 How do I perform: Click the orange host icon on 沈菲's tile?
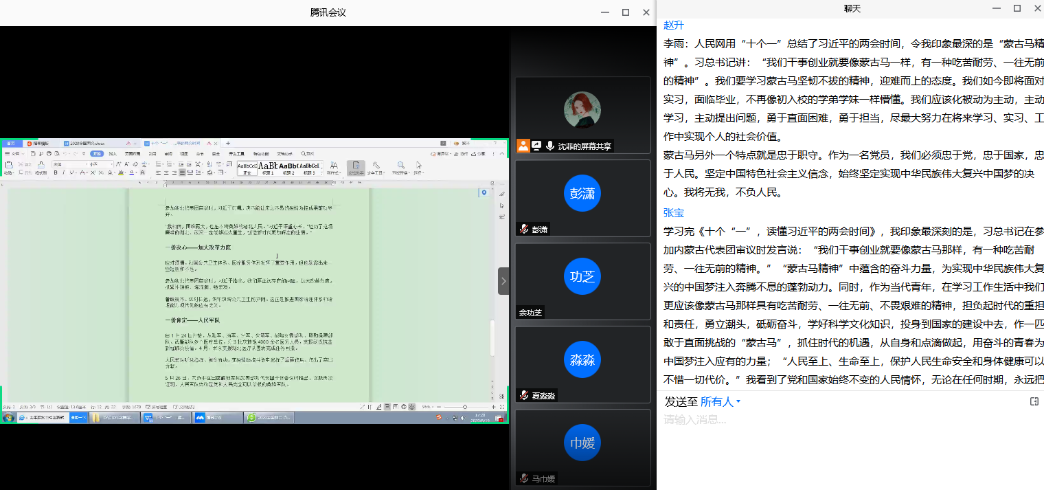(523, 146)
